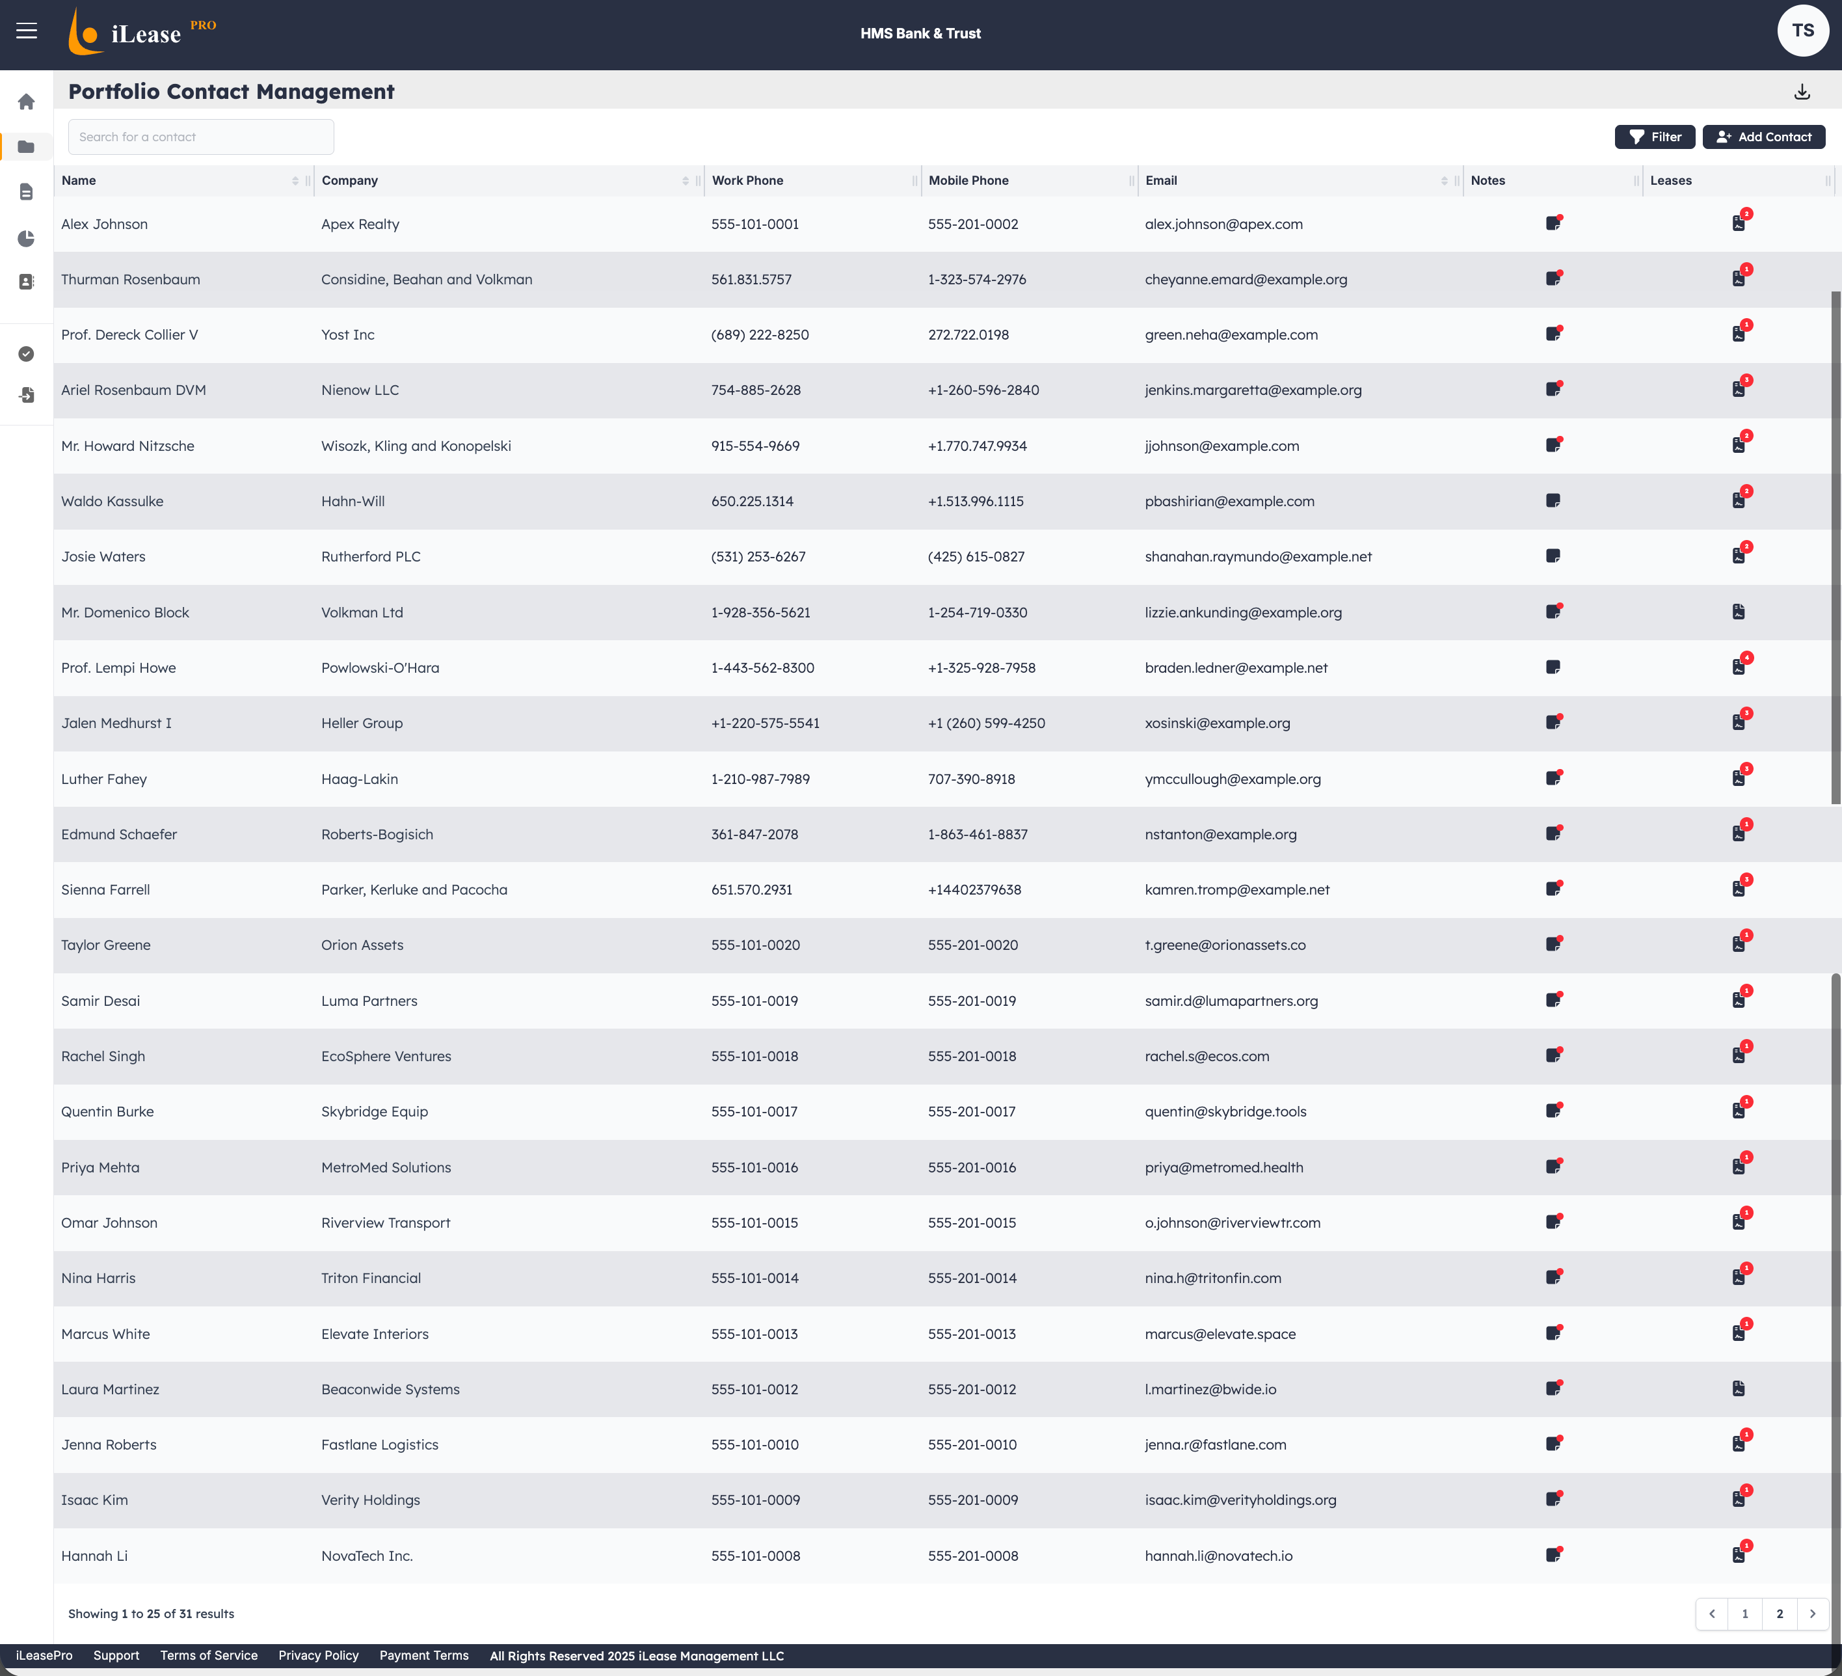Select the contact card icon in the sidebar
1842x1676 pixels.
tap(27, 282)
